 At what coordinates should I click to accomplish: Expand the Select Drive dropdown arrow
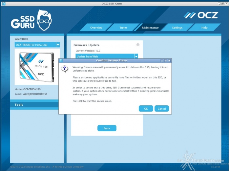point(58,45)
